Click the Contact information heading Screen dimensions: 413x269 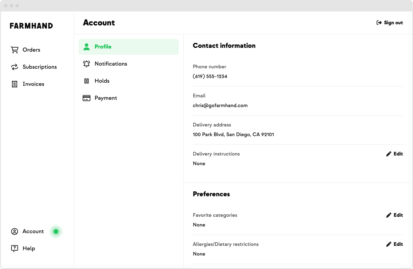(224, 46)
